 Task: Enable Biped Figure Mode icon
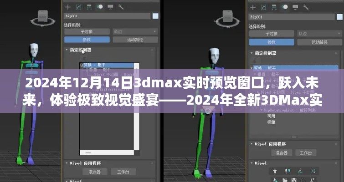pyautogui.click(x=275, y=171)
